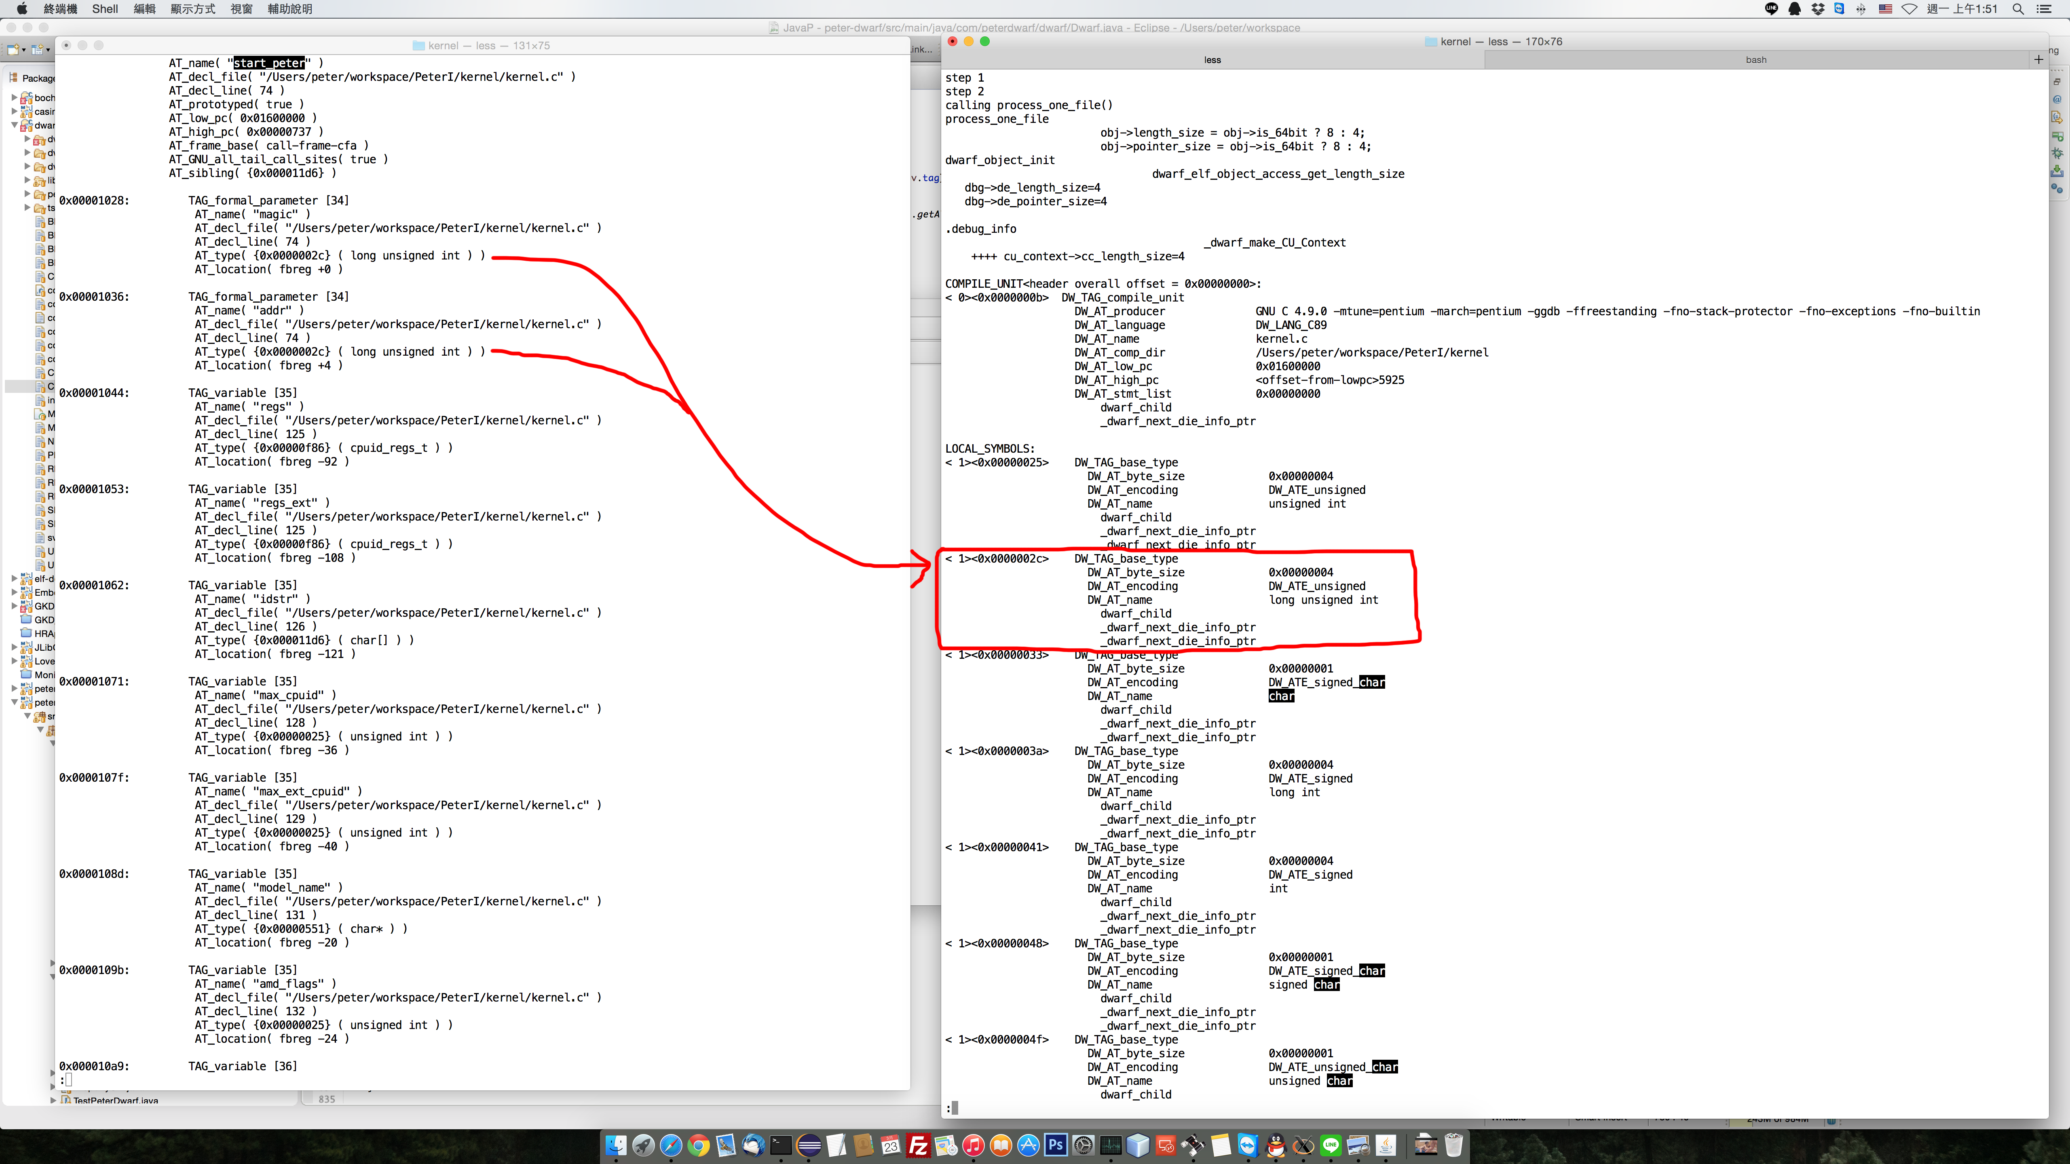Click the date and time in menu bar
This screenshot has width=2070, height=1164.
click(1962, 9)
